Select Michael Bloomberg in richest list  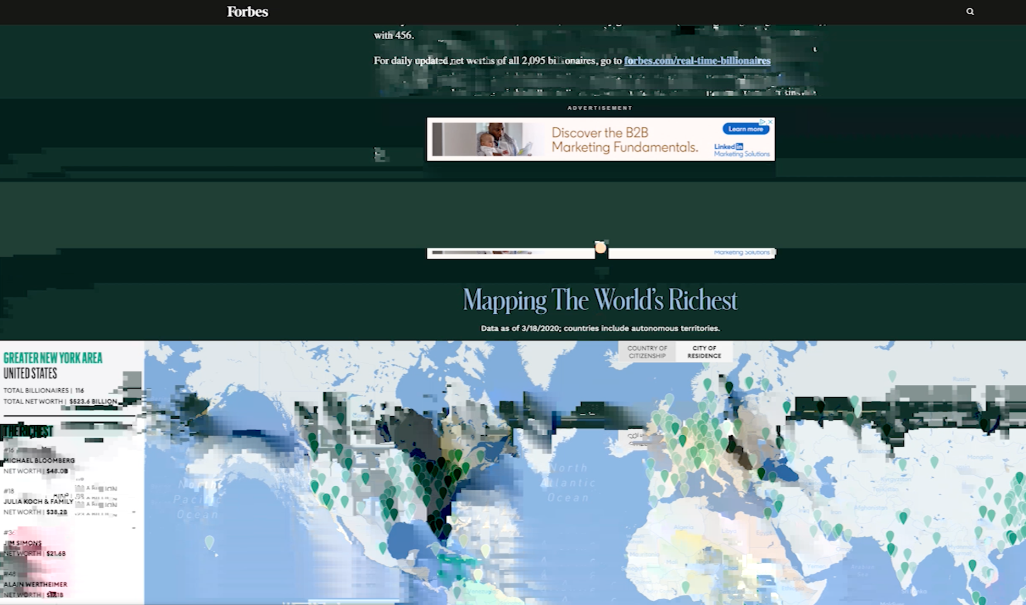click(x=39, y=461)
